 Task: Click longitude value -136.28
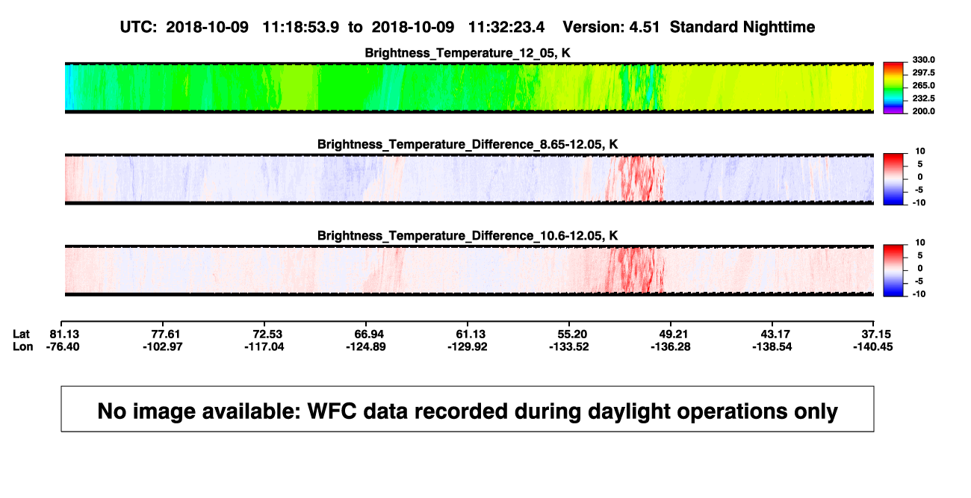click(x=671, y=346)
